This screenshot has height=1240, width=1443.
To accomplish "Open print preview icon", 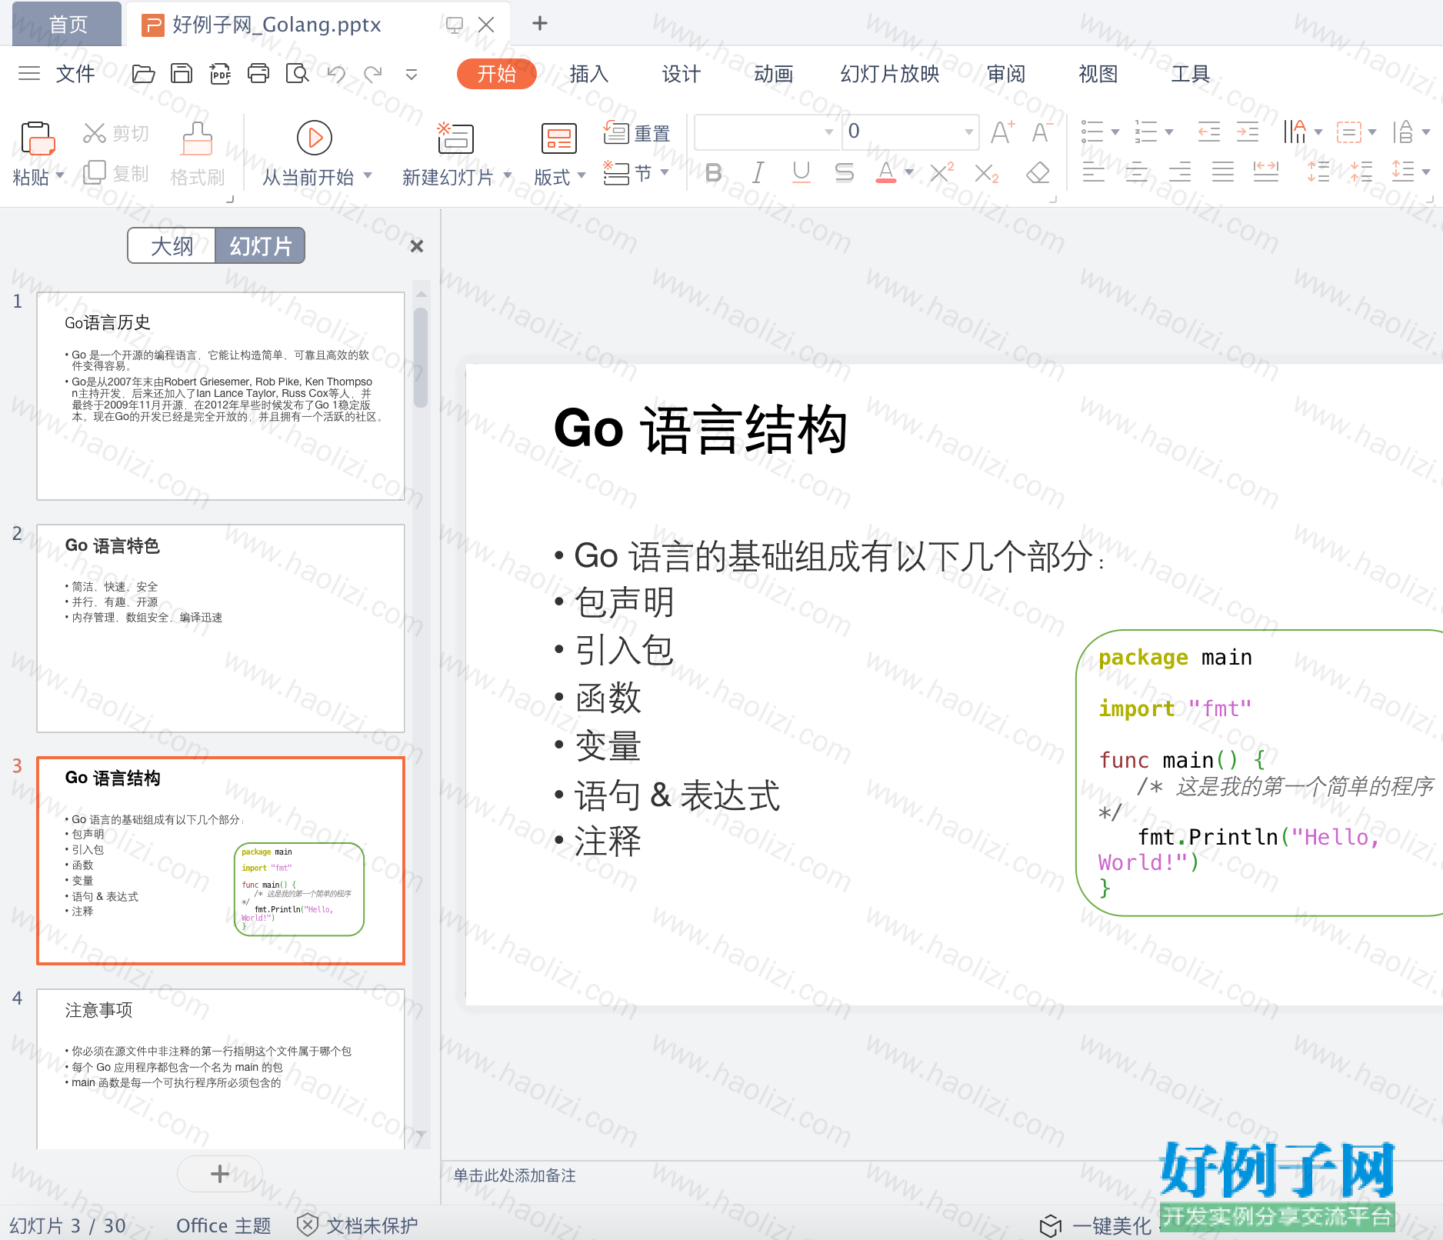I will pos(297,74).
